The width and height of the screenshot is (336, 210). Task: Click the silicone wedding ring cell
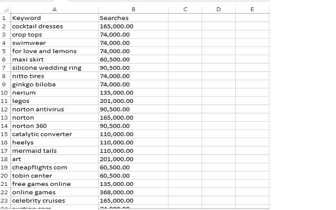55,68
